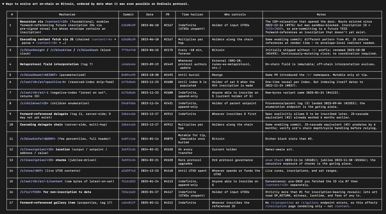Viewport: 386px width, 214px height.
Task: Click Forward-referenced gallery item mechanism text
Action: point(48,203)
